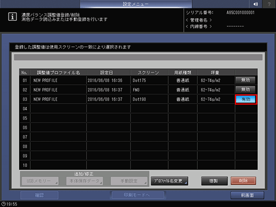
Task: Click the 調整値プロファイル名 column header
Action: (58, 73)
